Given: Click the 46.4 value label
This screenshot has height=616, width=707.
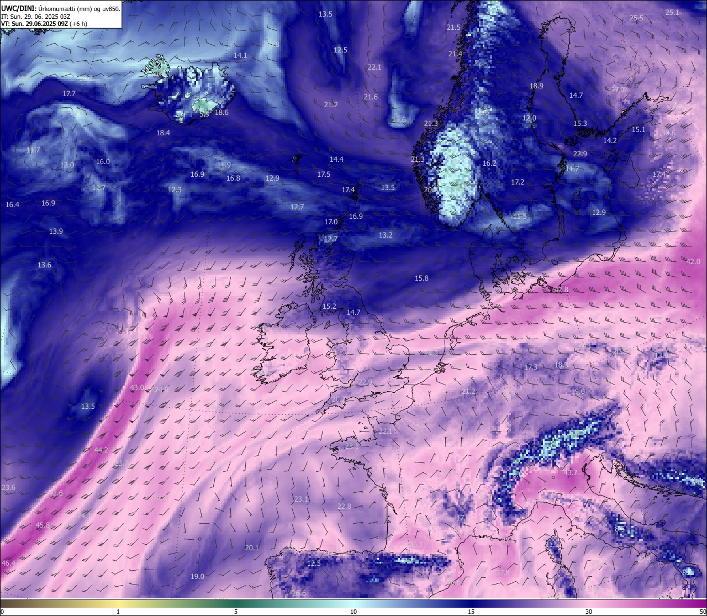Looking at the screenshot, I should [x=8, y=563].
